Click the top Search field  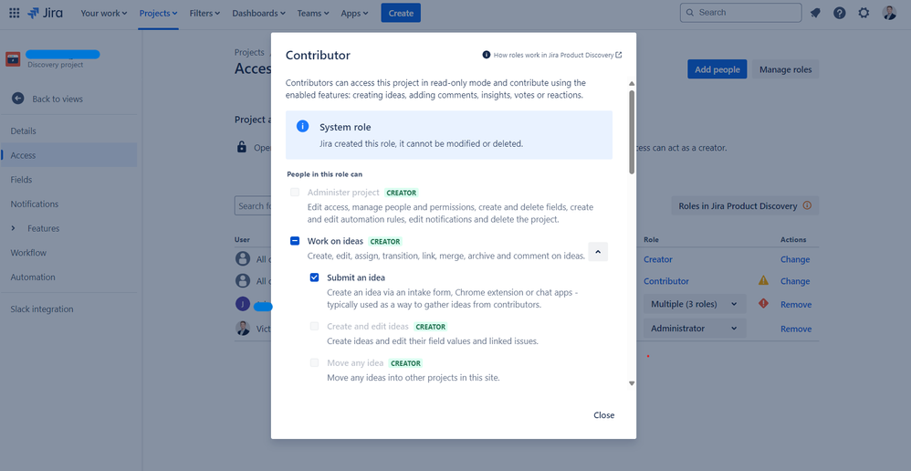tap(741, 13)
